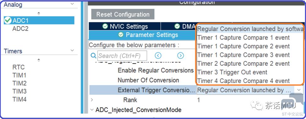Go to next search result arrow
The width and height of the screenshot is (306, 119).
181,56
